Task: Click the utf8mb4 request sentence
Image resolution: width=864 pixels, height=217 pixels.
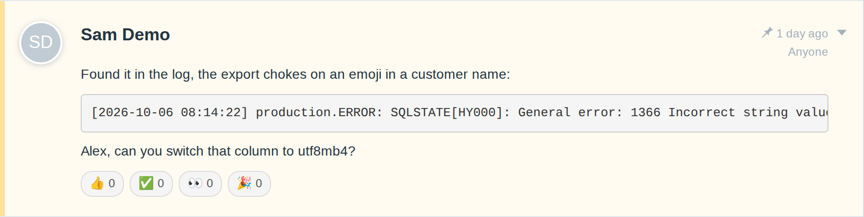Action: click(218, 151)
